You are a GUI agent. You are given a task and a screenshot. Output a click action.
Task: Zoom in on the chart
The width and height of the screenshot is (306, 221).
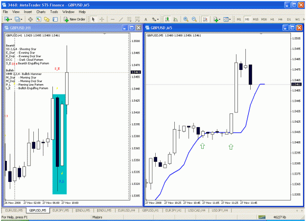[186, 19]
